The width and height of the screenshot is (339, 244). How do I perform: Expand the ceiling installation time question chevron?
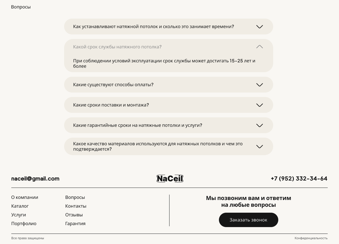(259, 27)
